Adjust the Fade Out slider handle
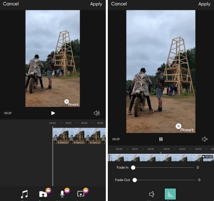The image size is (214, 201). click(135, 180)
